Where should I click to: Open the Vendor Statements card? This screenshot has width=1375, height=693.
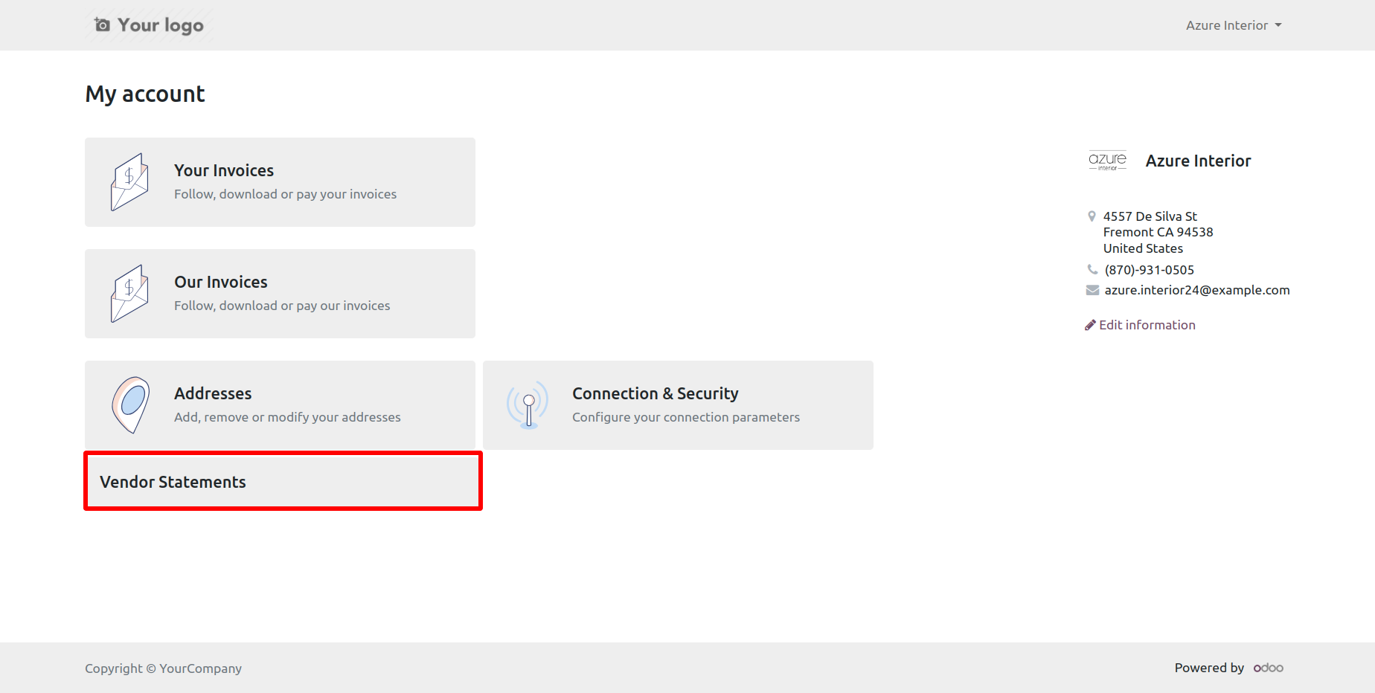click(x=283, y=481)
